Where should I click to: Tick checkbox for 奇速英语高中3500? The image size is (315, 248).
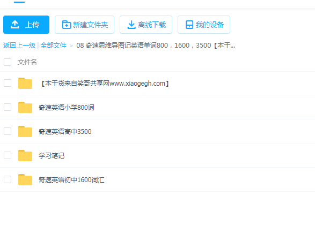pyautogui.click(x=8, y=131)
